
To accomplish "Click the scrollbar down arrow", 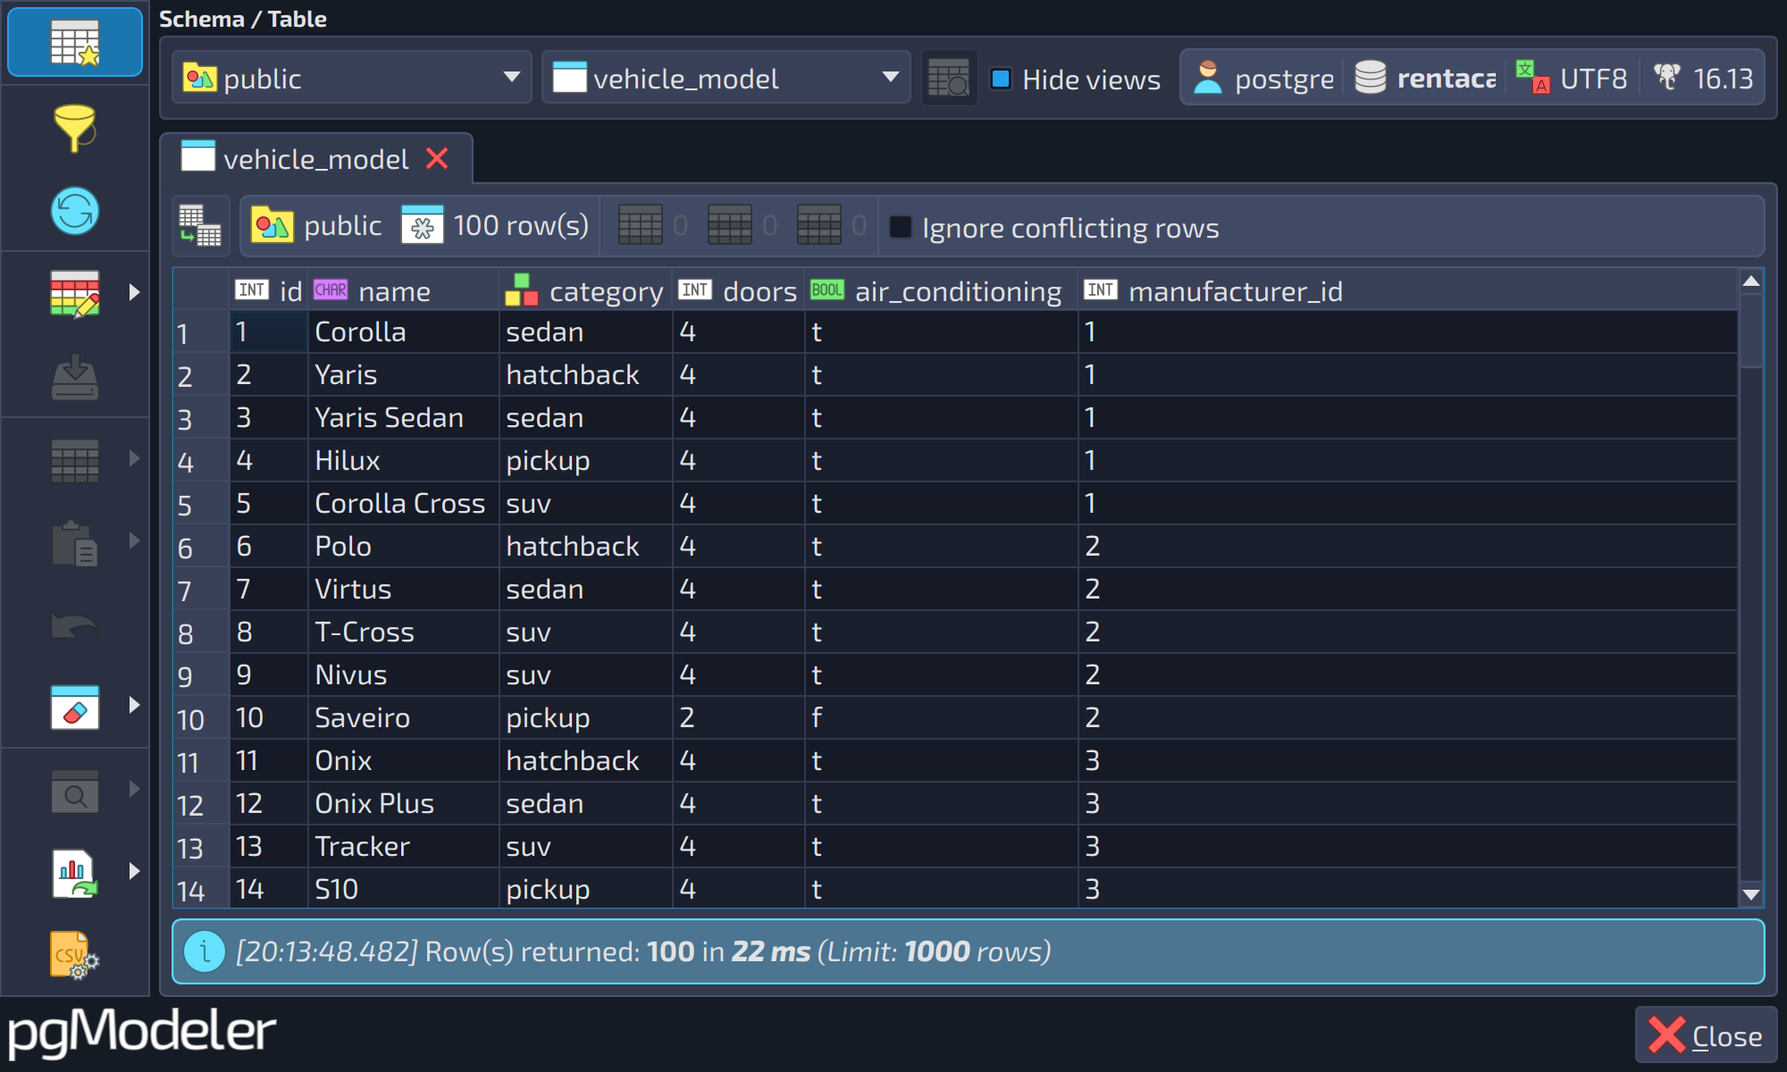I will 1751,894.
